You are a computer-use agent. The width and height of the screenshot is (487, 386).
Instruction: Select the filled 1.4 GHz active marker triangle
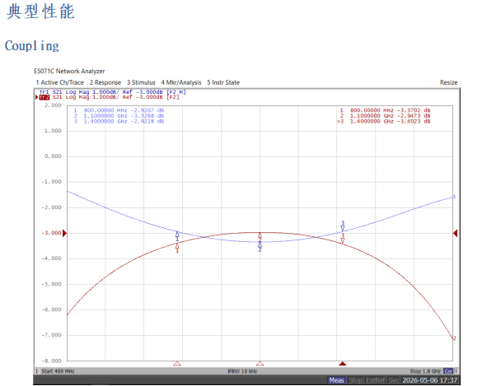(343, 363)
